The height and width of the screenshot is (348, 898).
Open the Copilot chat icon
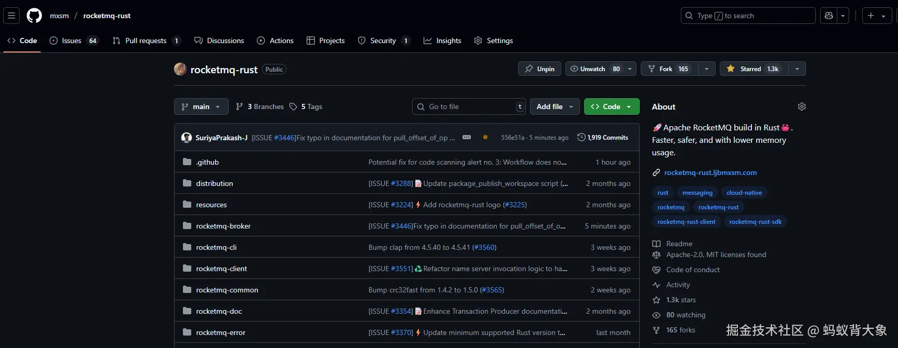coord(829,16)
